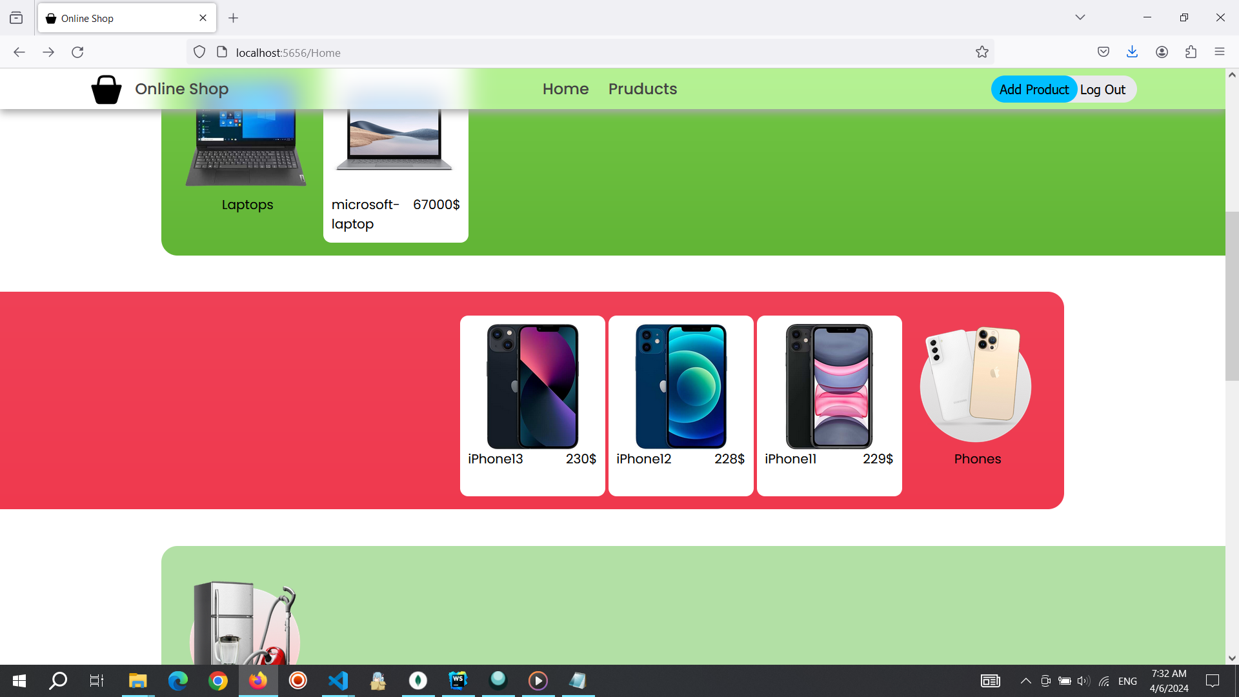Open the Firefox account icon
The image size is (1239, 697).
pos(1162,52)
